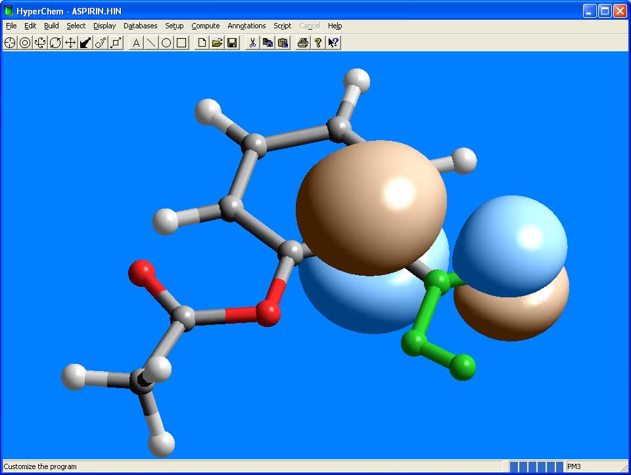Screen dimensions: 631x475
Task: Click the topmost white hydrogen atom
Action: coord(356,81)
